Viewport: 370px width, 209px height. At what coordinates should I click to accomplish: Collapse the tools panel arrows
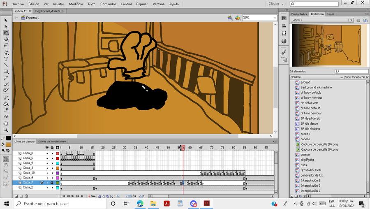pos(2,10)
